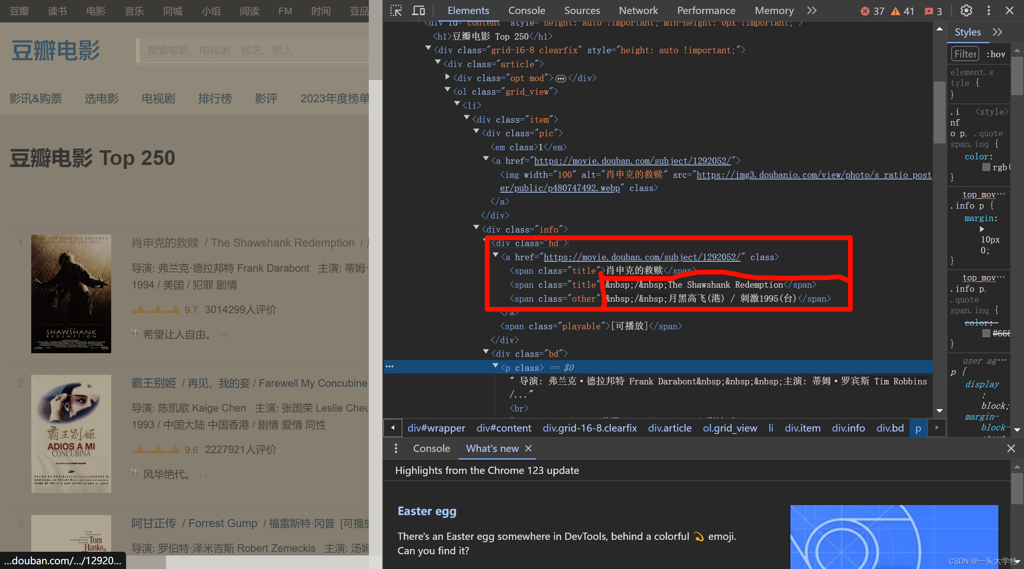Show more DevTools tabs chevron

pos(812,11)
